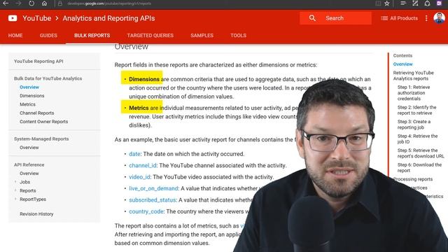Add page to favorites with star icon
This screenshot has height=252, width=448.
387,3
